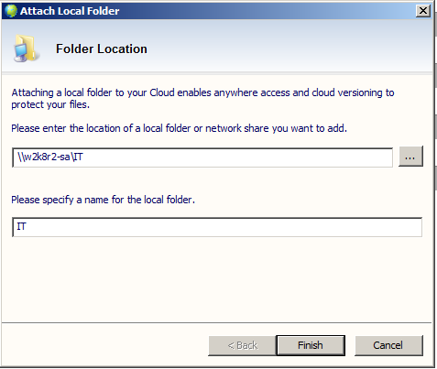Click the local folder name input field
The height and width of the screenshot is (369, 437).
tap(217, 227)
